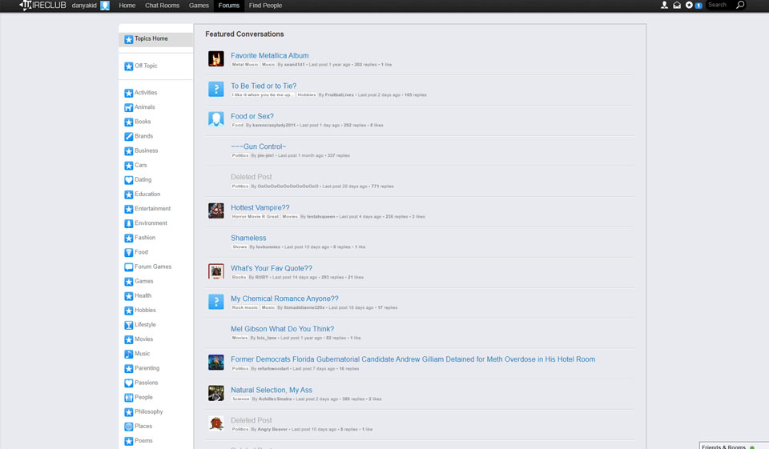Open the Chat Rooms menu item

click(x=162, y=6)
